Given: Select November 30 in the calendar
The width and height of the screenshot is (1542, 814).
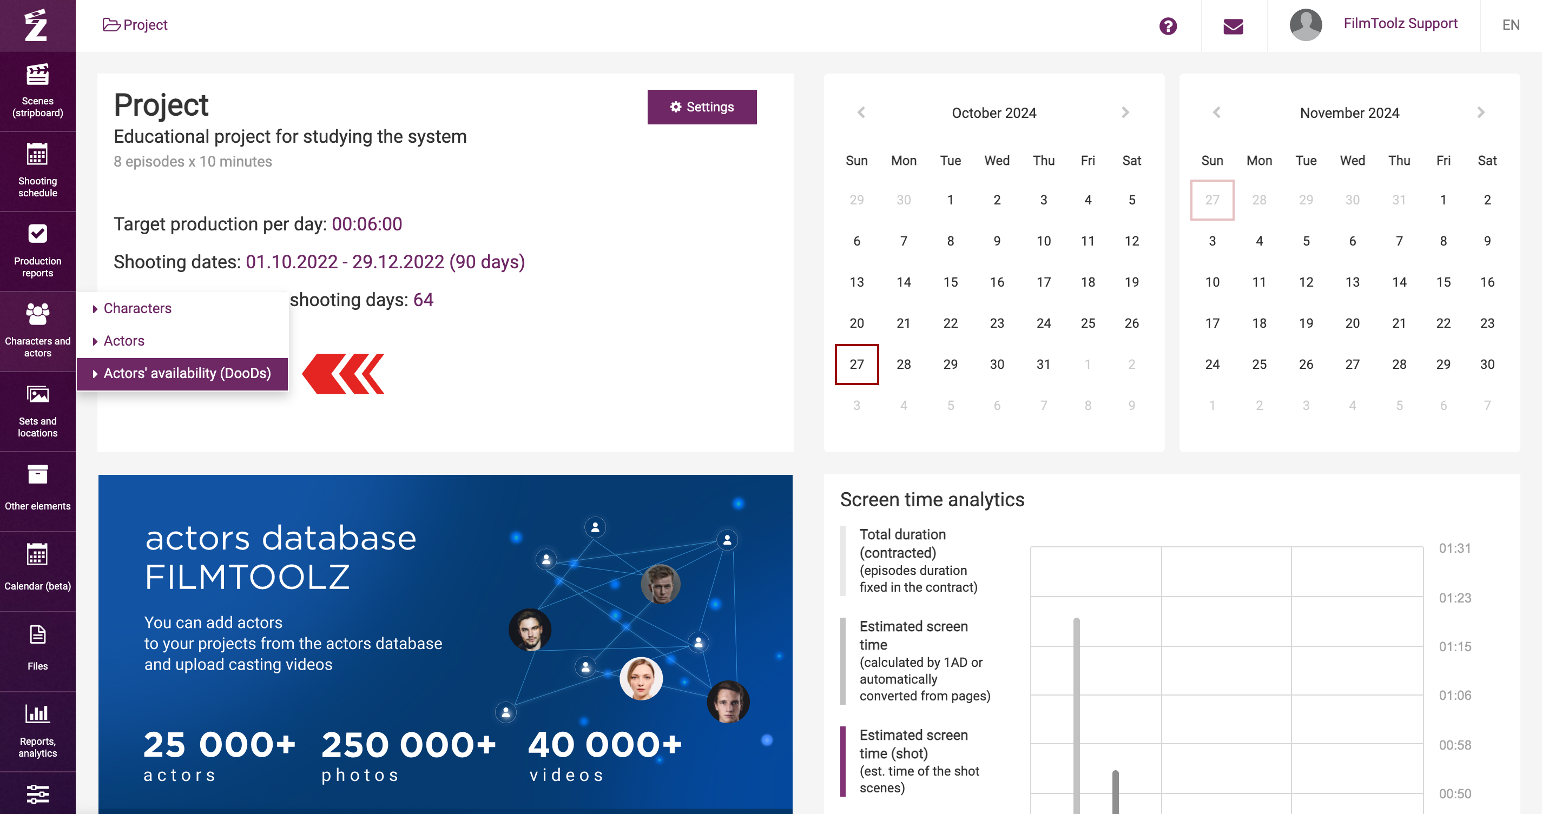Looking at the screenshot, I should coord(1487,364).
